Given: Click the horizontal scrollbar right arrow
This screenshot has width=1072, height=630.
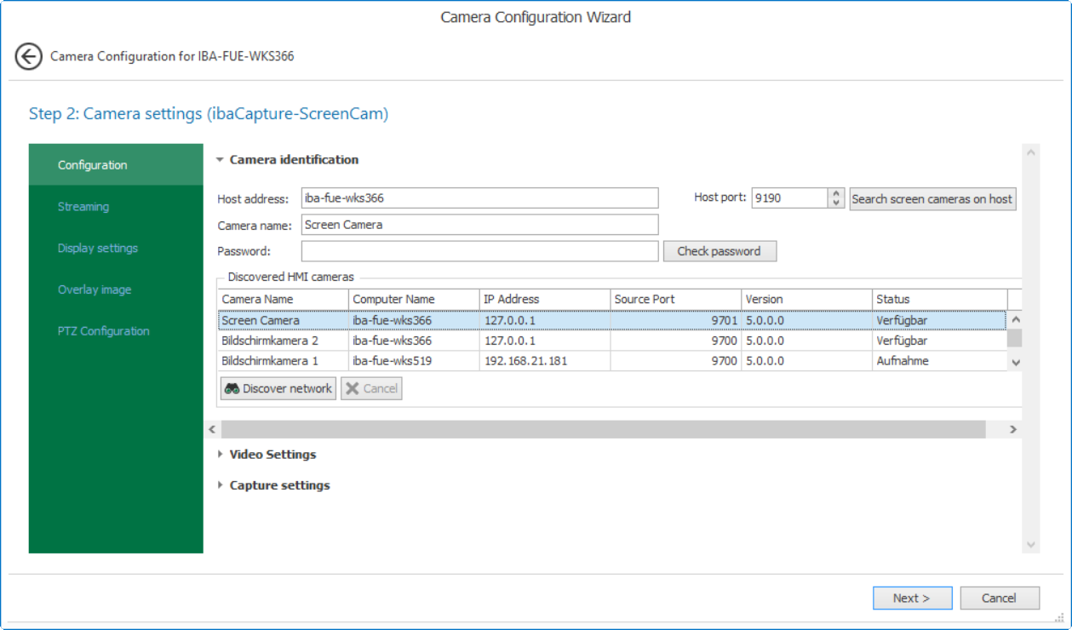Looking at the screenshot, I should coord(1013,430).
